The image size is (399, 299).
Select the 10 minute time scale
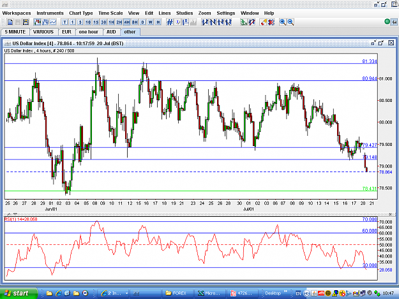coord(88,22)
